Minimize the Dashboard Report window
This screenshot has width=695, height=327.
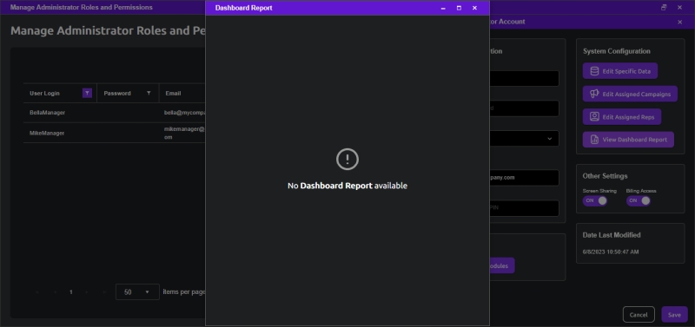[443, 8]
